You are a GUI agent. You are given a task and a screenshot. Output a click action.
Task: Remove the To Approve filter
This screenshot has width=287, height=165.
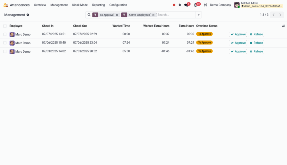coord(117,15)
